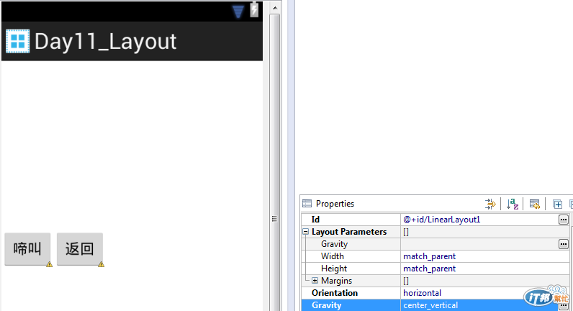Click the Properties panel table icon
The image size is (573, 311).
click(x=307, y=204)
